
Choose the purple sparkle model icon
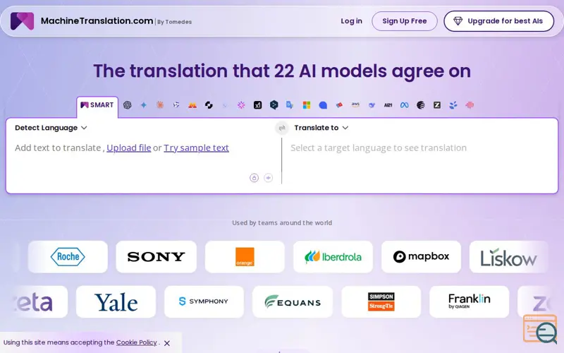[x=241, y=105]
